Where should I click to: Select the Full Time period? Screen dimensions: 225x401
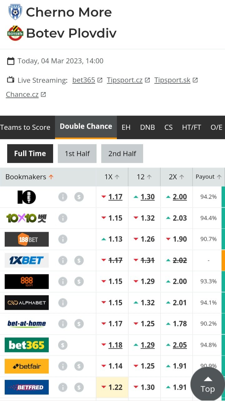(30, 154)
